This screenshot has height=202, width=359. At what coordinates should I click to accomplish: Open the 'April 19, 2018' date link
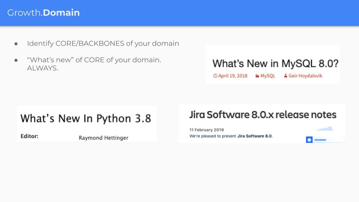pos(233,76)
